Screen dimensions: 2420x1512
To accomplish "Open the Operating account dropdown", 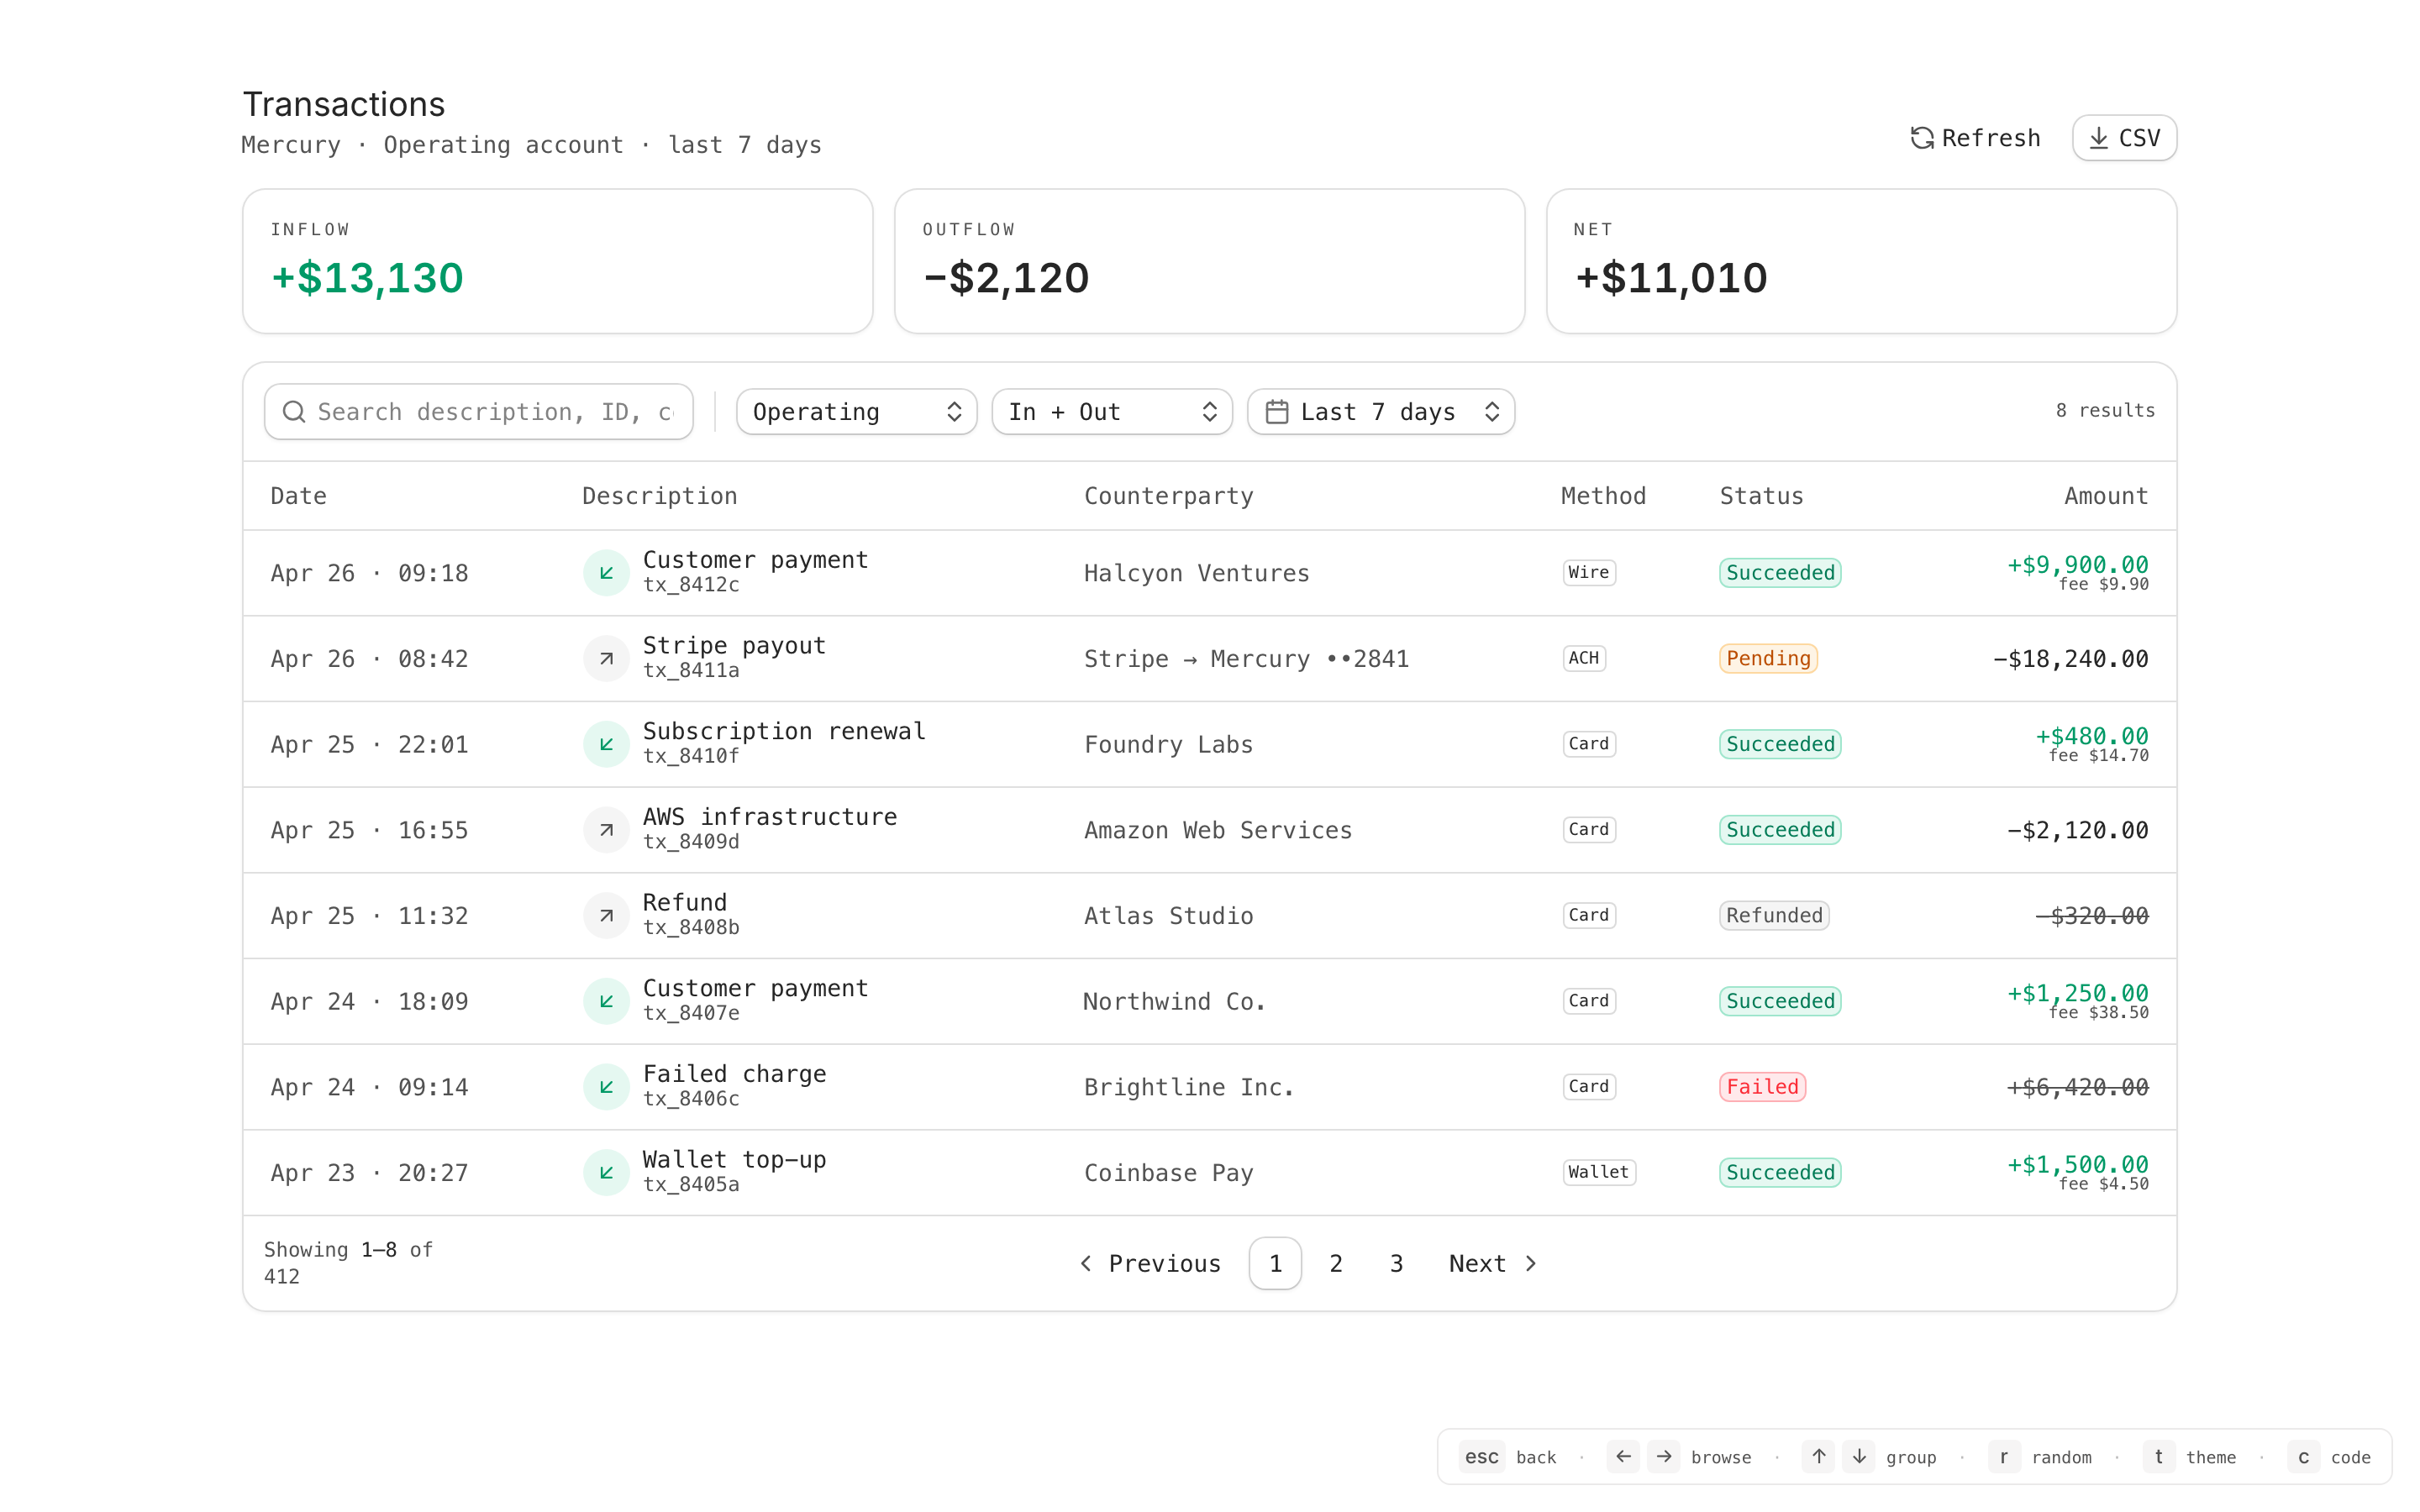I will 856,412.
